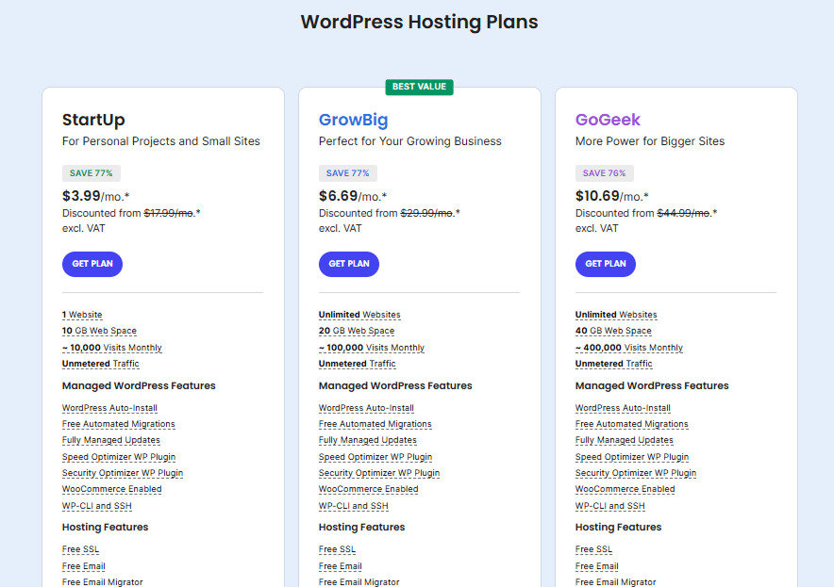
Task: Click 'Free SSL' in GrowBig card
Action: tap(337, 549)
